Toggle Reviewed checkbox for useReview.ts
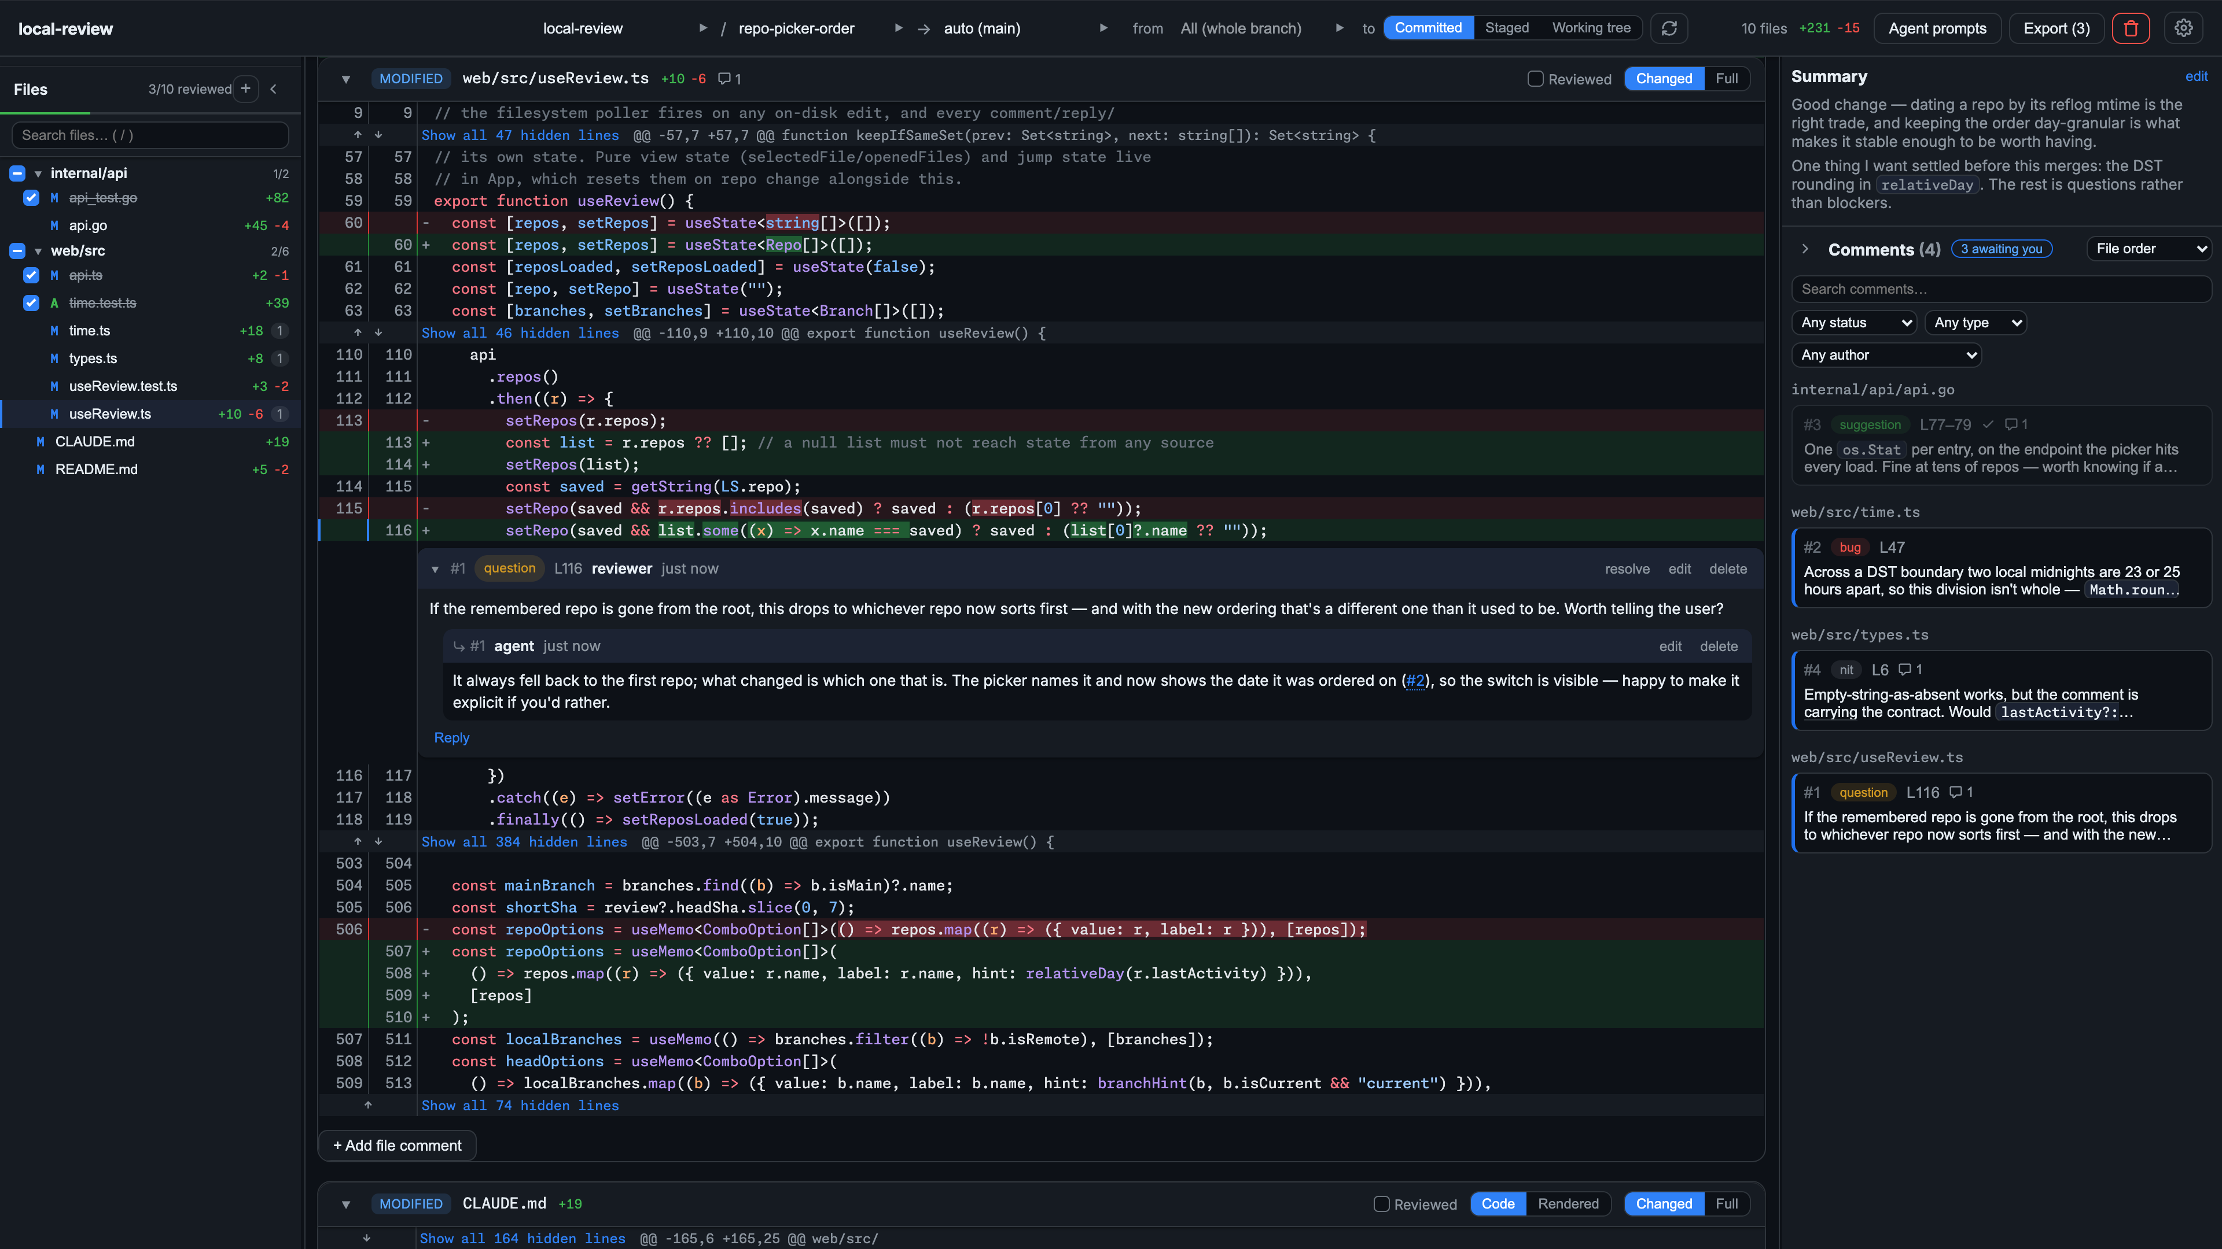The height and width of the screenshot is (1249, 2222). pos(1535,79)
